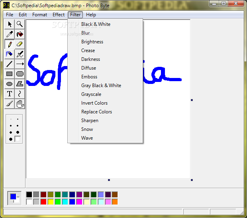This screenshot has height=218, width=247.
Task: Select the polygon shape tool
Action: coord(20,84)
